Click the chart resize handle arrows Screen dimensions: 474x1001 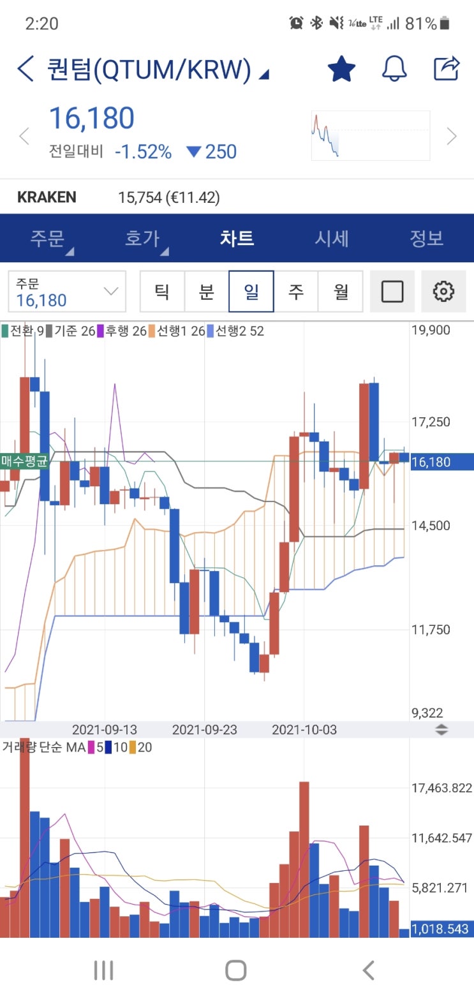click(x=441, y=730)
